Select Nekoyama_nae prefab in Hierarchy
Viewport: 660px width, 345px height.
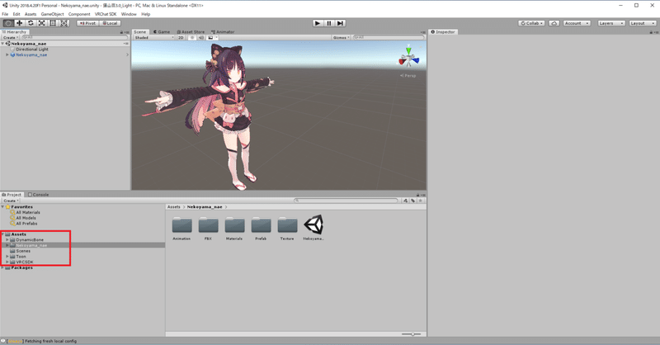(31, 54)
